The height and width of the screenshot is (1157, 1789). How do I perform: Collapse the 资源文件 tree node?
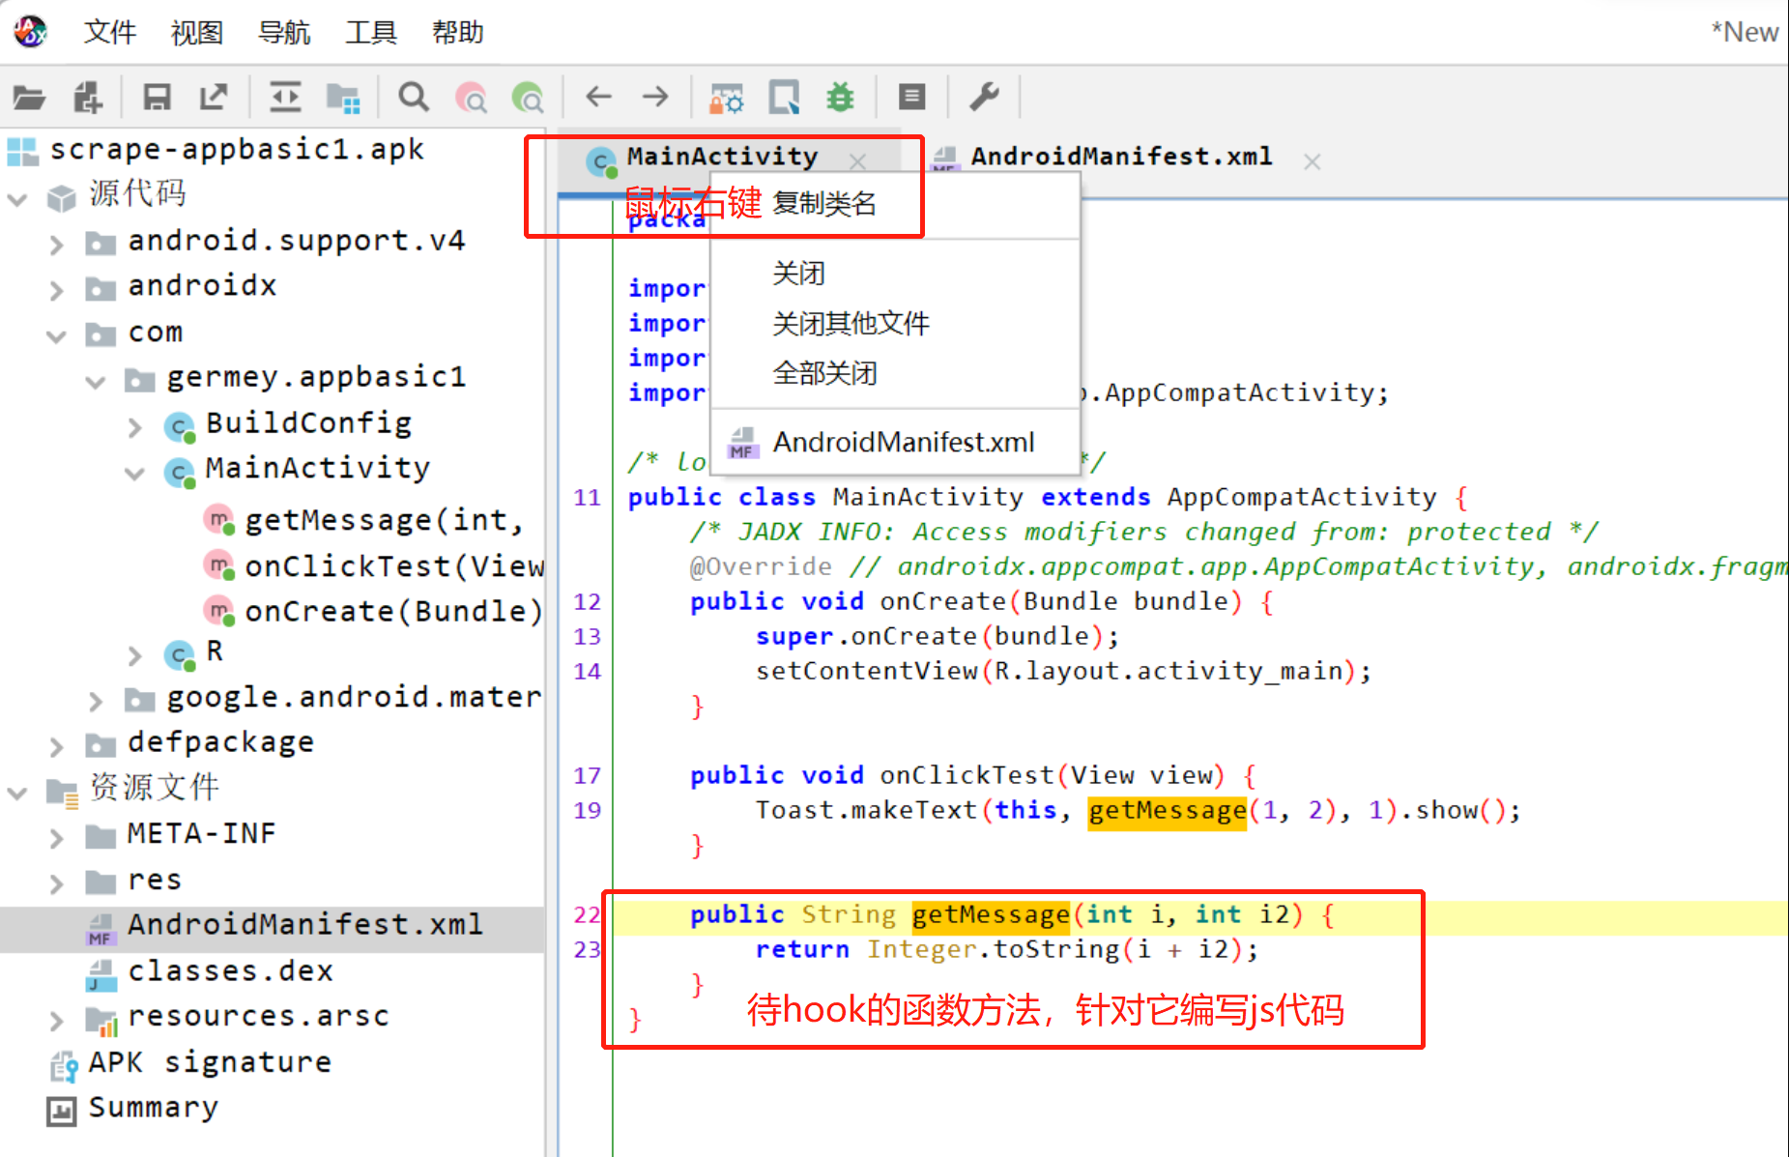coord(17,793)
